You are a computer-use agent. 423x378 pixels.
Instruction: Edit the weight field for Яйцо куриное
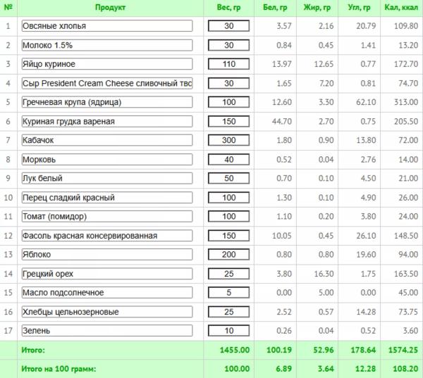pyautogui.click(x=228, y=64)
